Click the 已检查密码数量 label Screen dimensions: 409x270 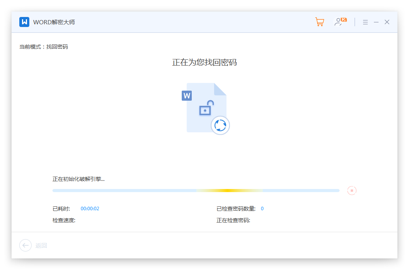coord(236,209)
